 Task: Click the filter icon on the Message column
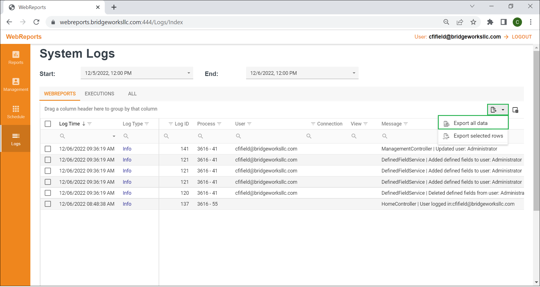[406, 124]
